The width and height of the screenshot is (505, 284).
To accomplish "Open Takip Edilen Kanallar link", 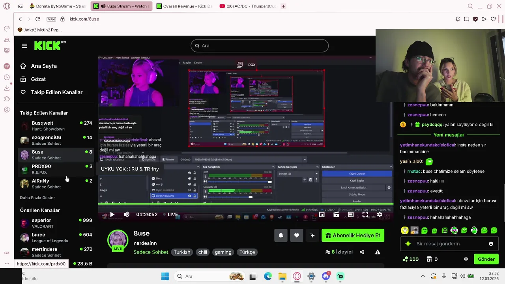I will pos(52,92).
